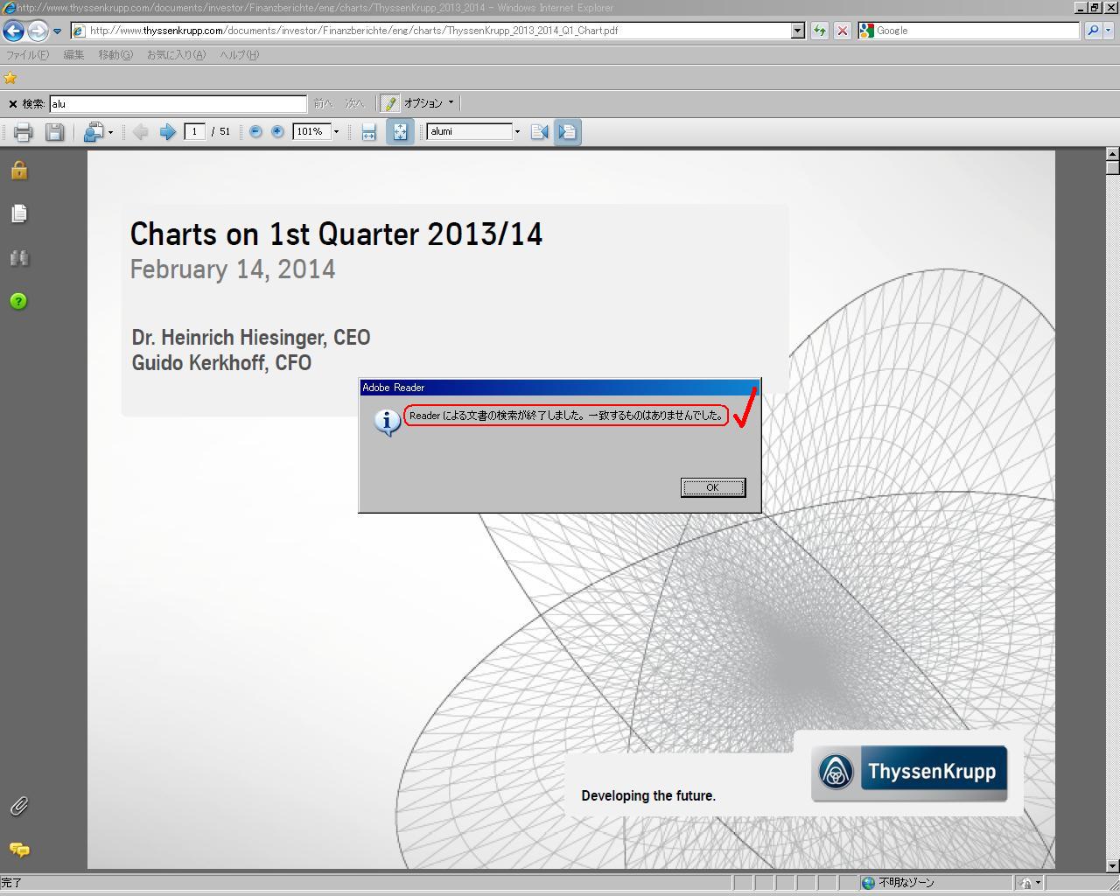The width and height of the screenshot is (1120, 896).
Task: Open search provider options dropdown
Action: coord(1108,31)
